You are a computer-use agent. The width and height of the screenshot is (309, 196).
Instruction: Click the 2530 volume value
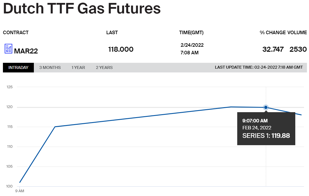(298, 49)
